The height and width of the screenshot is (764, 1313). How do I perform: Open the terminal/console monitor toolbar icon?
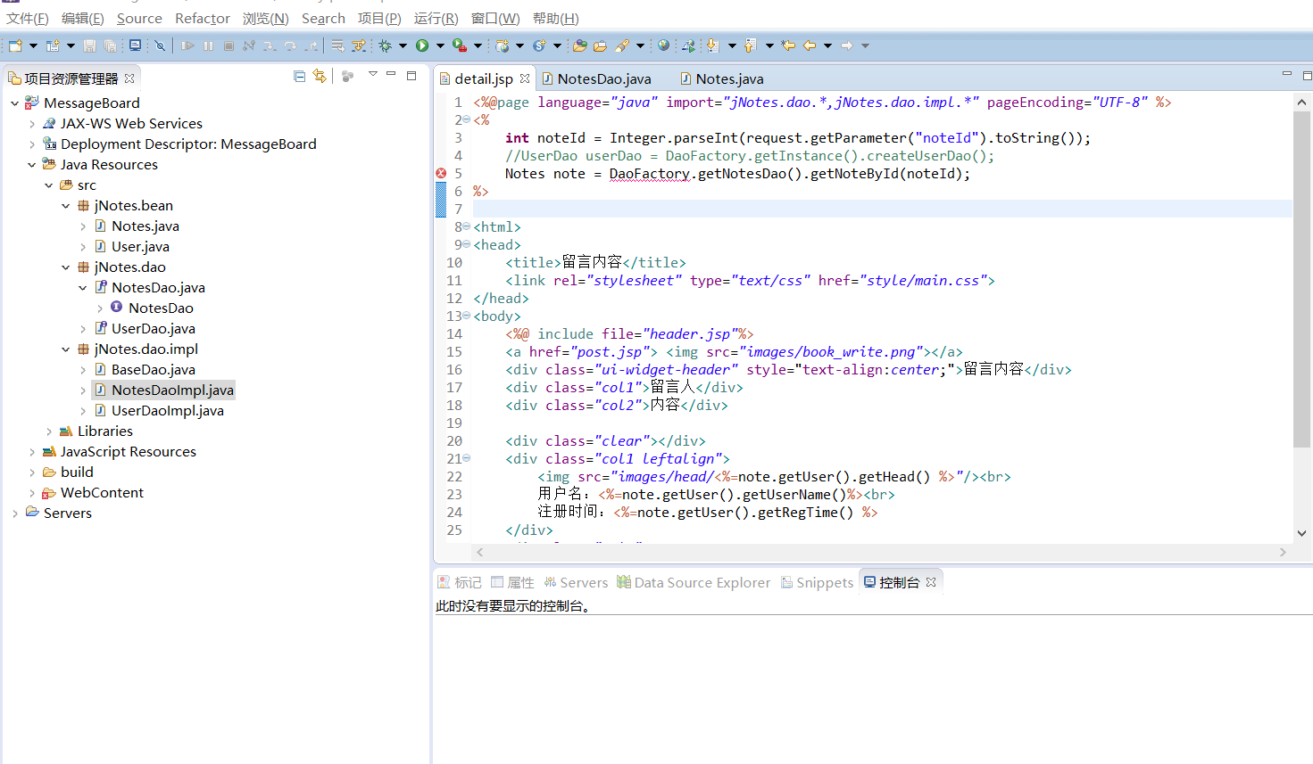coord(135,45)
